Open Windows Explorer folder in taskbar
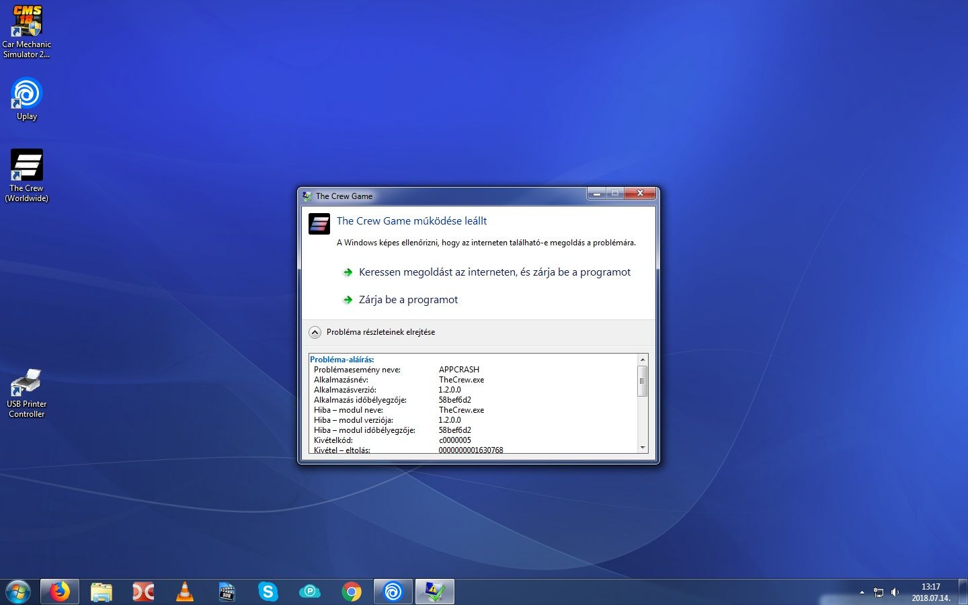This screenshot has width=968, height=605. (x=102, y=592)
